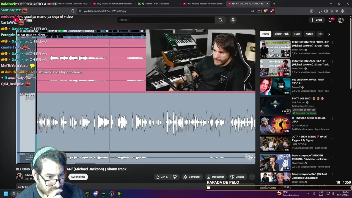Open la HISTORIA detrás de BILLIE JEAN title link
Screen dimensions: 352x198
(309, 120)
